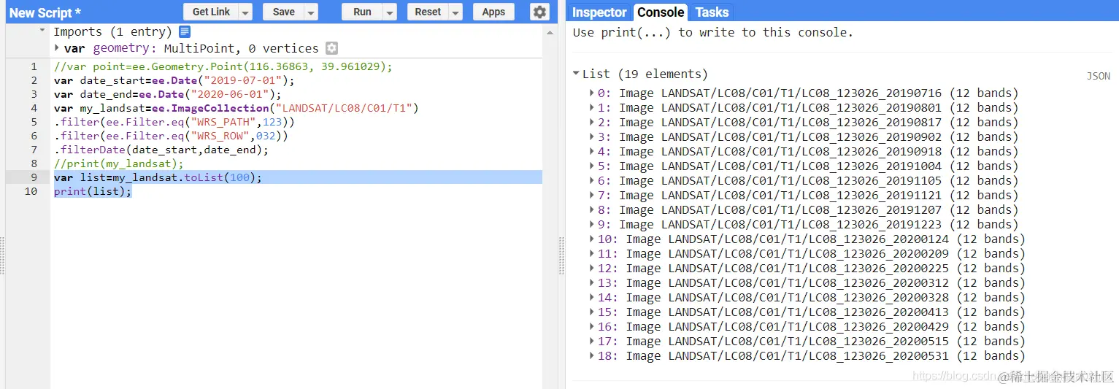Click the editor vertical scrollbar
This screenshot has height=389, width=1119.
(x=550, y=207)
